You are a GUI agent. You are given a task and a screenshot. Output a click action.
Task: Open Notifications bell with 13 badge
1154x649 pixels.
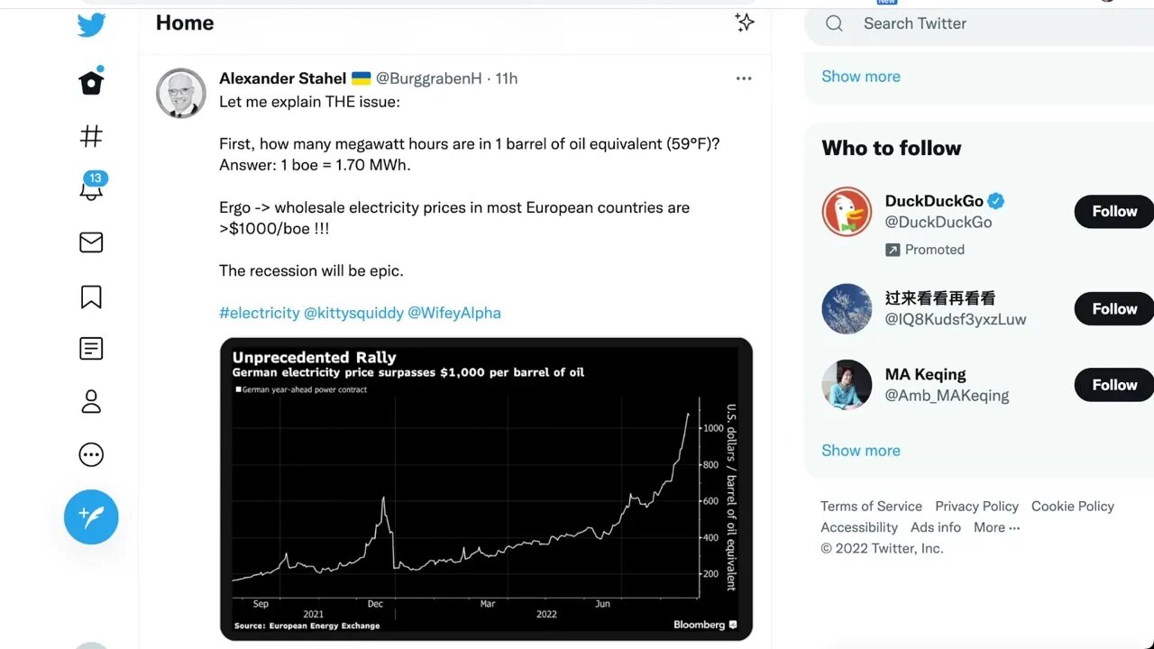pyautogui.click(x=91, y=188)
